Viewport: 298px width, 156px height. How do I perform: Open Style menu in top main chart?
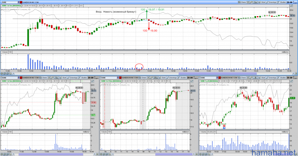click(x=262, y=2)
